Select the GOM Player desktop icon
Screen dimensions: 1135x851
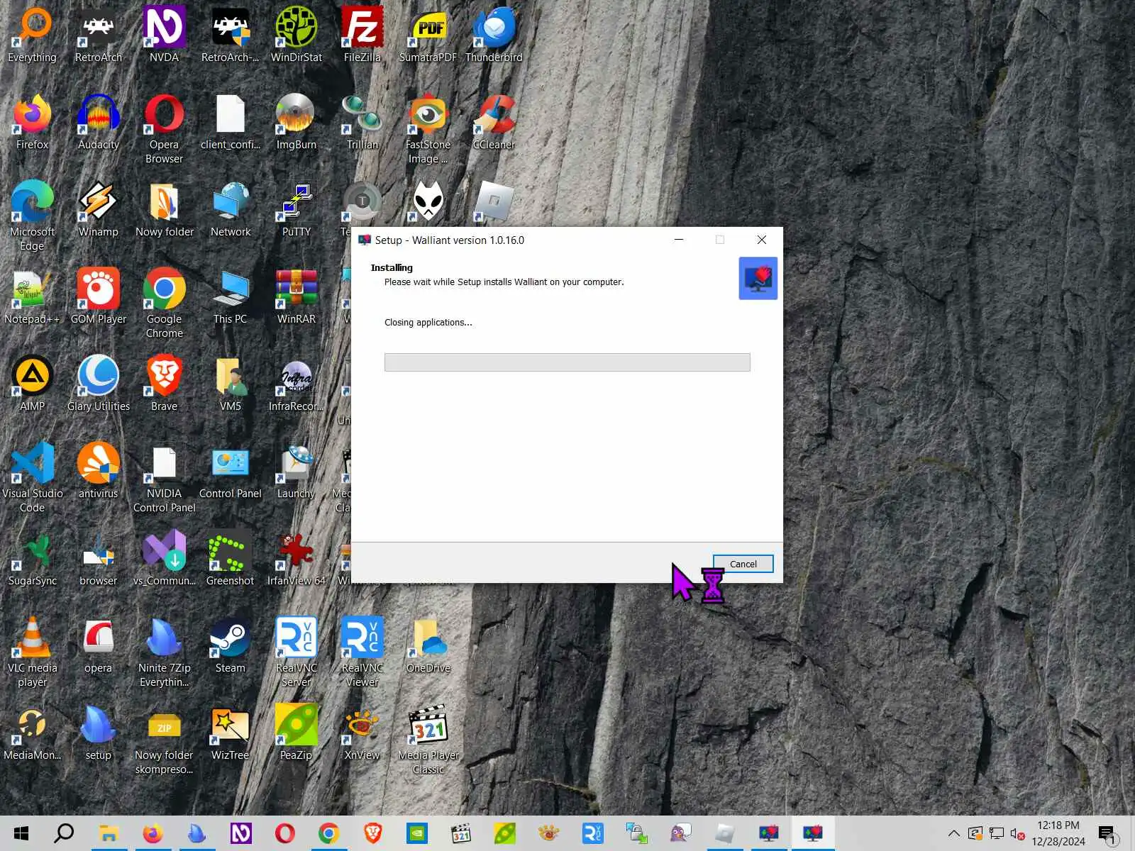pyautogui.click(x=99, y=296)
